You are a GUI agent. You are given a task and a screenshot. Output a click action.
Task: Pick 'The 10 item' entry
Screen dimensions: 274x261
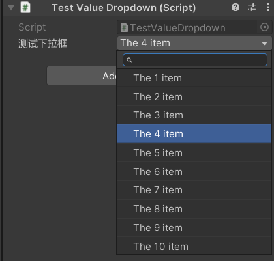(x=194, y=247)
